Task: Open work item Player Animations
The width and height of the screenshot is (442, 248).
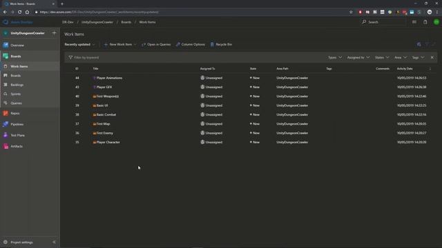Action: pos(109,78)
